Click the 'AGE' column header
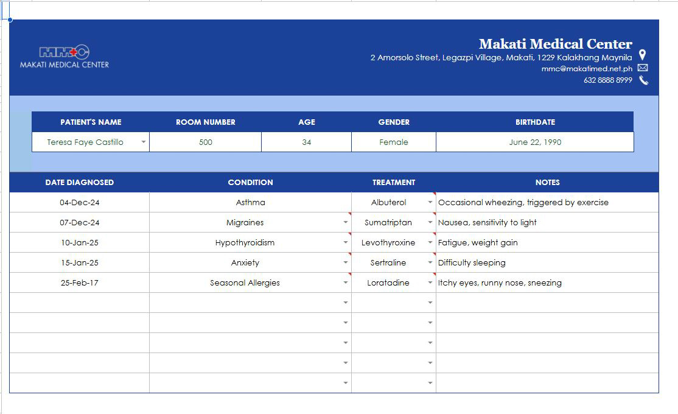The height and width of the screenshot is (414, 678). [x=307, y=122]
